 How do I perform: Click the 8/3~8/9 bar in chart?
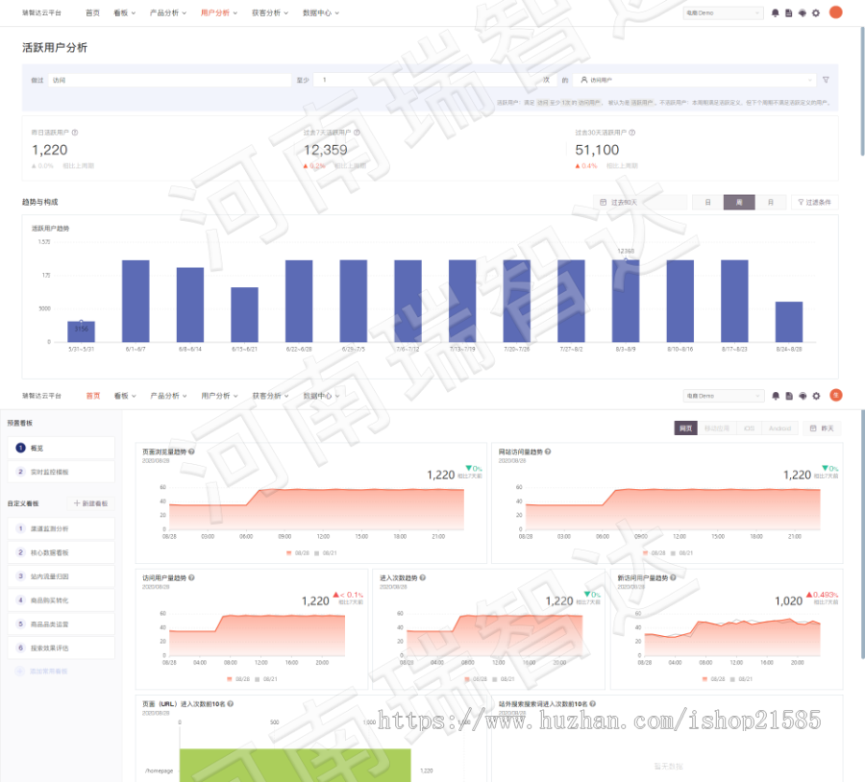pos(626,301)
